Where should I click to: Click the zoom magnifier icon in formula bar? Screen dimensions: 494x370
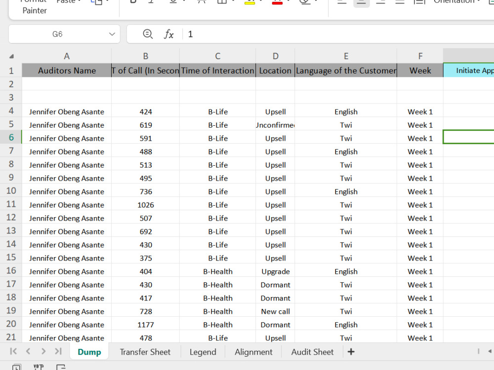148,34
